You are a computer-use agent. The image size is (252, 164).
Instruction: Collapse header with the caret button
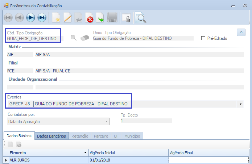pyautogui.click(x=241, y=33)
